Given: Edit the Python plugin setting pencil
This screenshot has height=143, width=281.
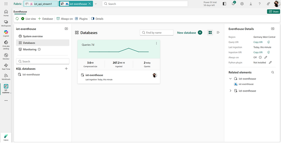Looking at the screenshot, I should pos(270,62).
